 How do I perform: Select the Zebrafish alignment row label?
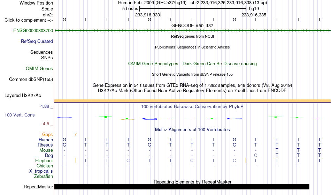click(44, 176)
